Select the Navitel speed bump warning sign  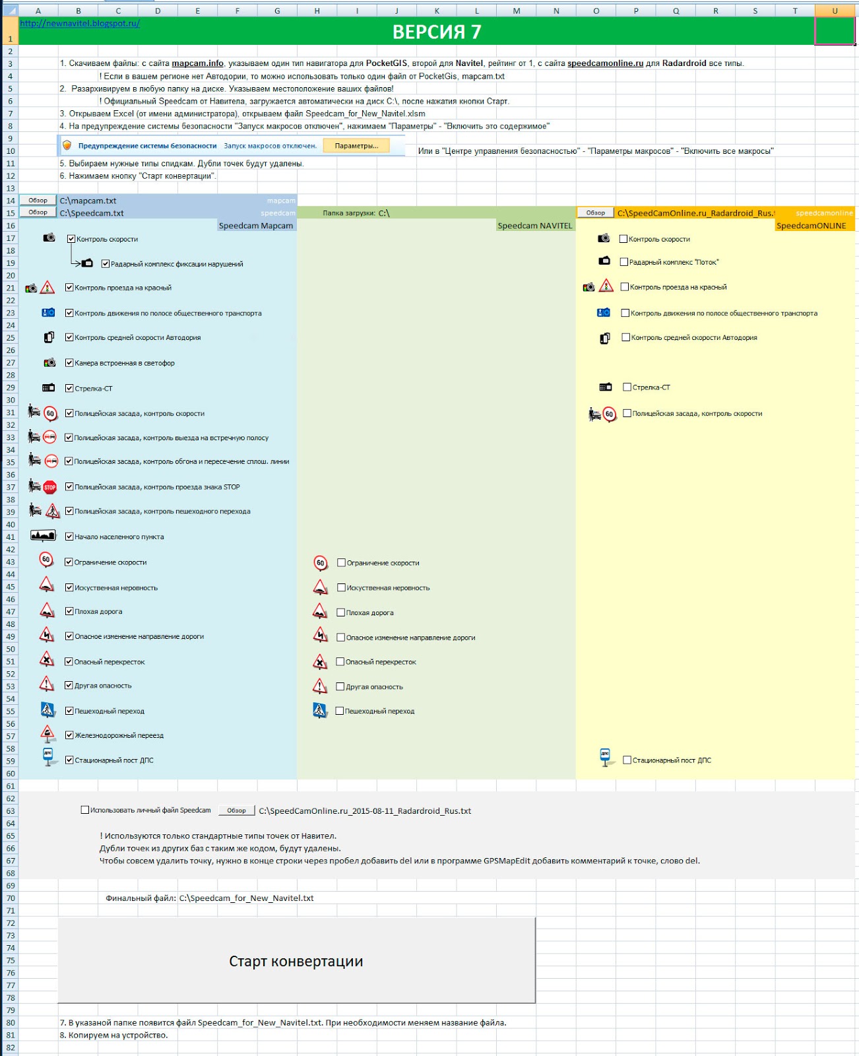(320, 587)
